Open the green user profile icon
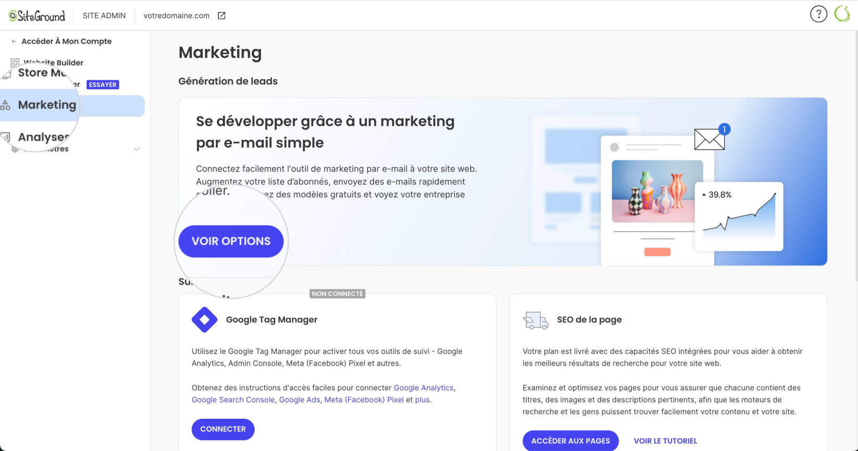Viewport: 858px width, 451px height. [x=842, y=14]
